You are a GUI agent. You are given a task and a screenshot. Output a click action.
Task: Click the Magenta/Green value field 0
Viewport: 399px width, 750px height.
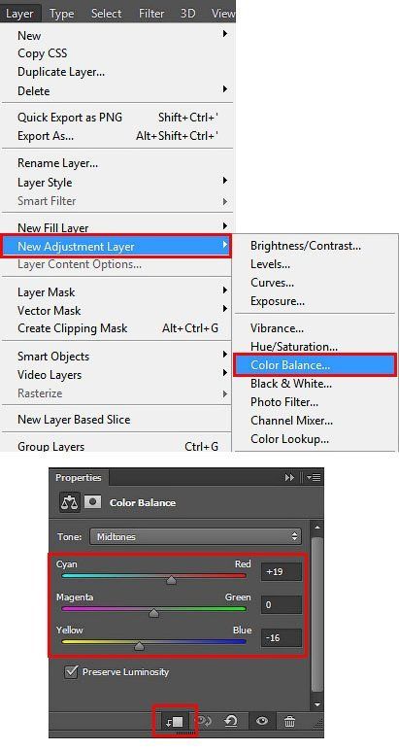point(282,604)
